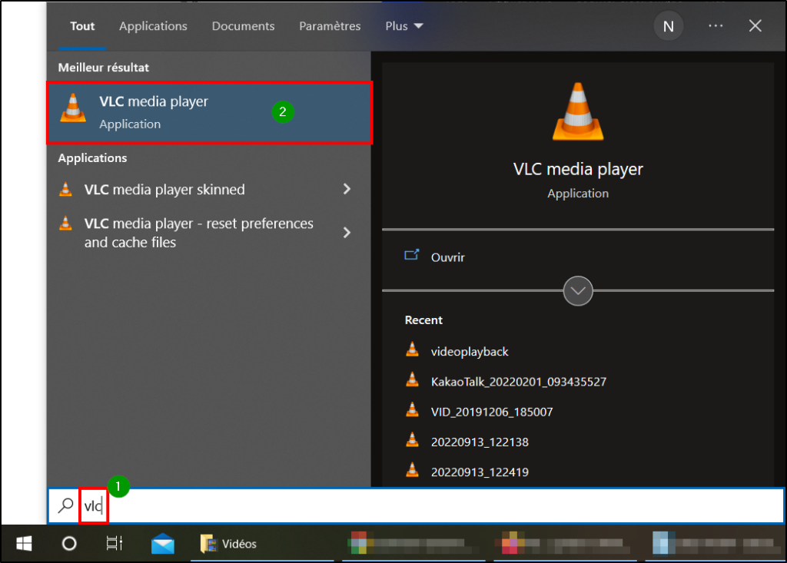Launch Mail app from taskbar

point(163,544)
